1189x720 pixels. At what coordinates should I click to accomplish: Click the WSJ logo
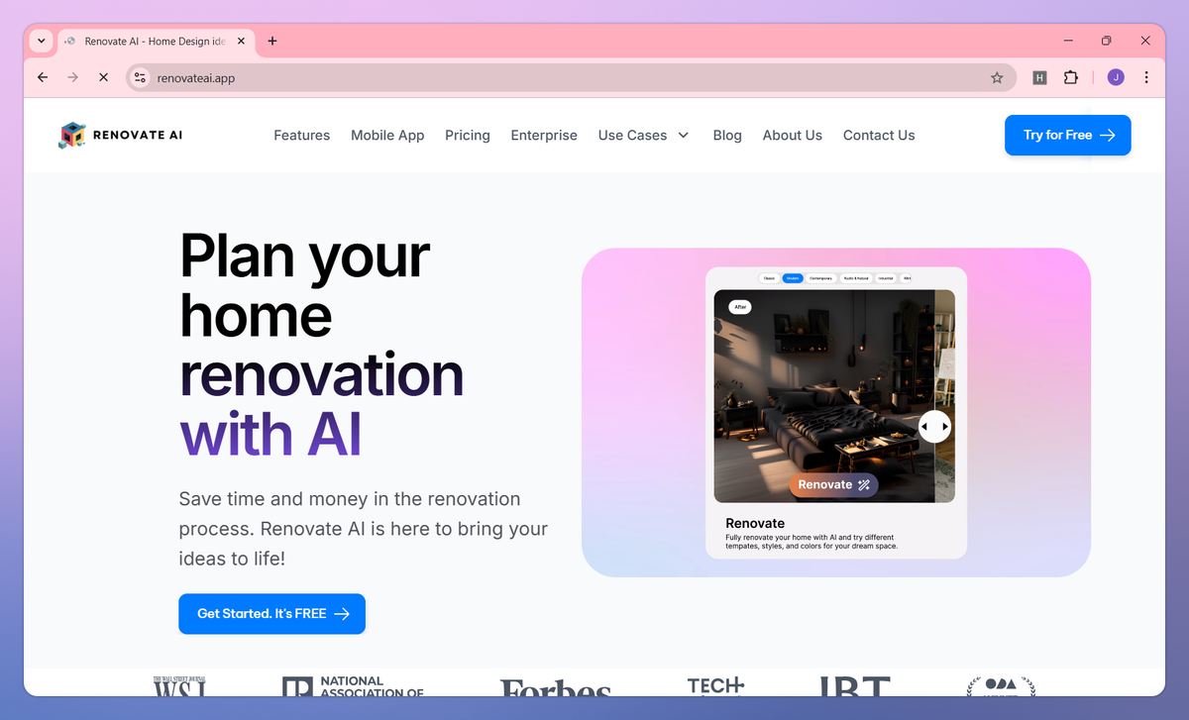pos(180,685)
